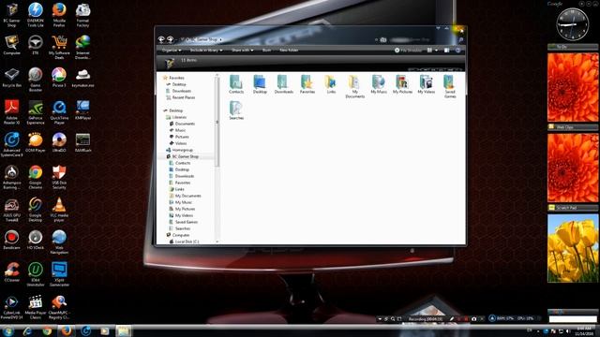600x337 pixels.
Task: Open the My Videos folder icon
Action: (426, 84)
